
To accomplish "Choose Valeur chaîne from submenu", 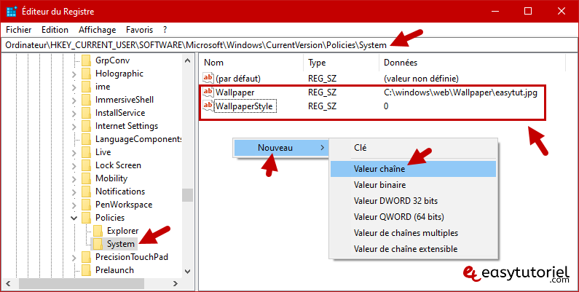I will point(413,169).
